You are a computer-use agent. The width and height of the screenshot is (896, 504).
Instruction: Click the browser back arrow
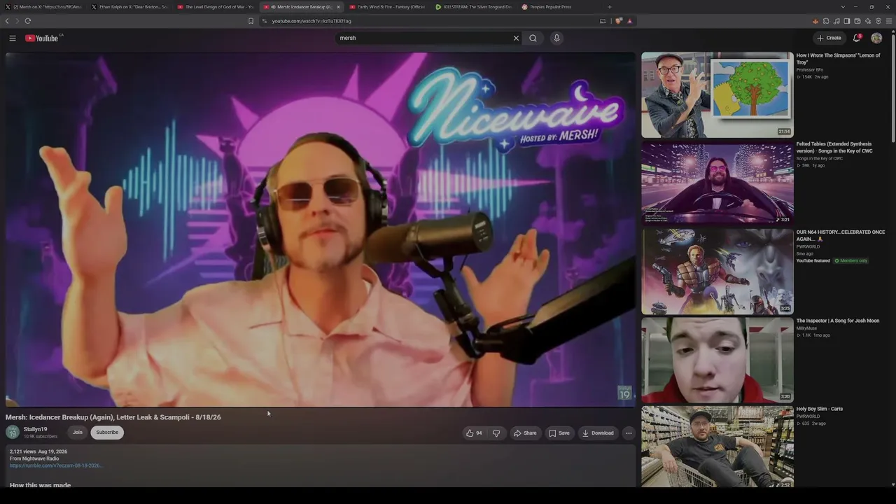point(7,21)
